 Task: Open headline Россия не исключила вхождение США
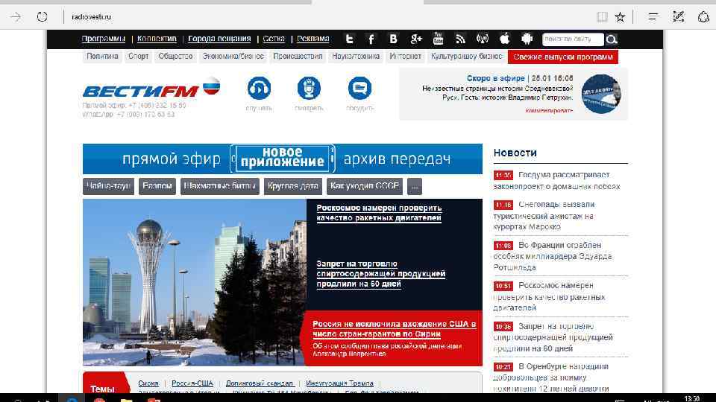[x=394, y=328]
